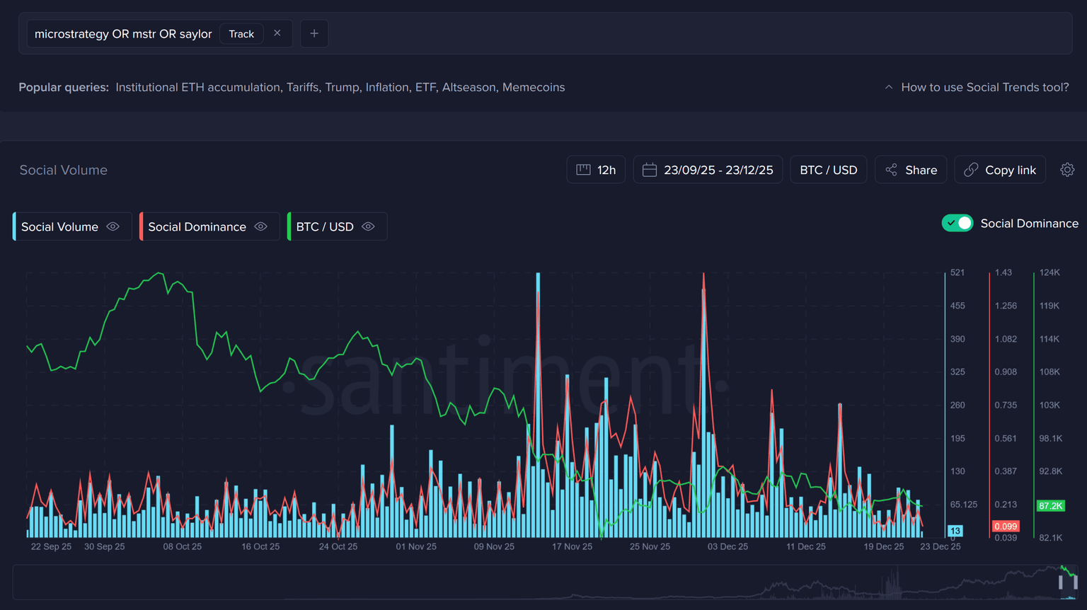Toggle BTC / USD metric eye icon
This screenshot has width=1087, height=610.
click(368, 226)
